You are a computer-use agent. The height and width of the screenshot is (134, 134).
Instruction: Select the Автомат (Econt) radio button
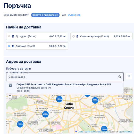point(9,46)
